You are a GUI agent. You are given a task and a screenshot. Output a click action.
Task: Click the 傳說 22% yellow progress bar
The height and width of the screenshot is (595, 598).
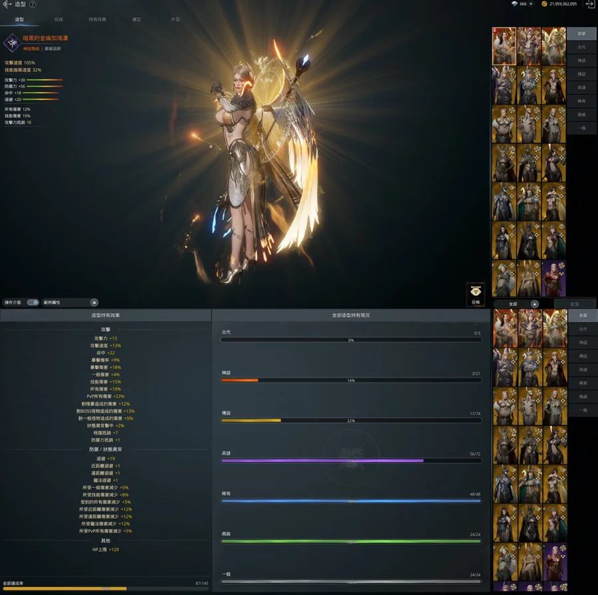351,420
